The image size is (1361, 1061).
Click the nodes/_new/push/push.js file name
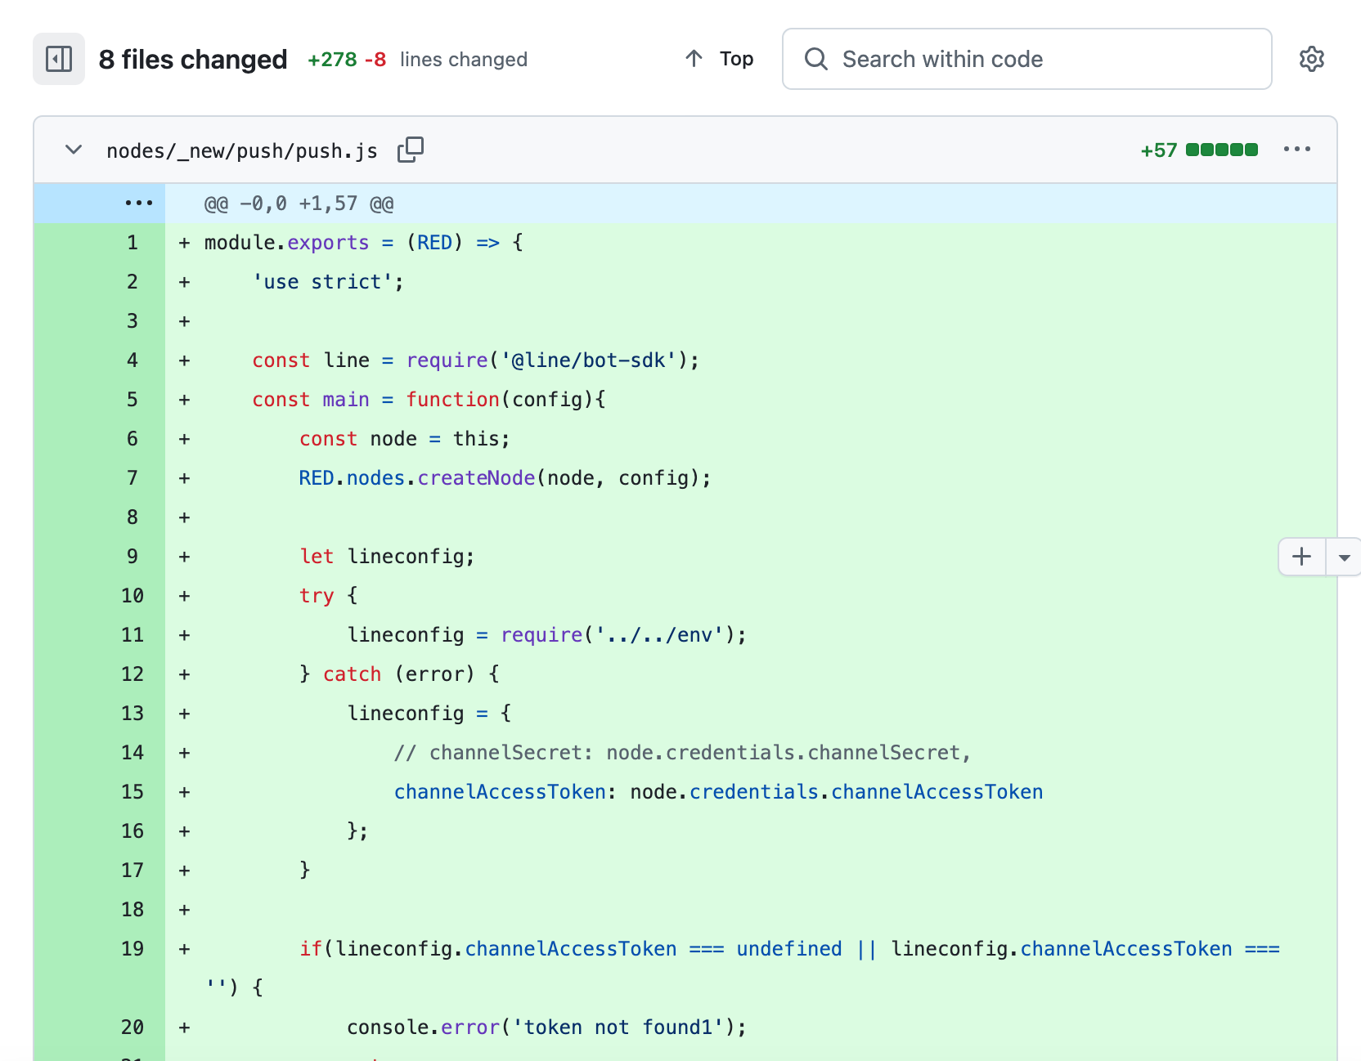tap(242, 150)
